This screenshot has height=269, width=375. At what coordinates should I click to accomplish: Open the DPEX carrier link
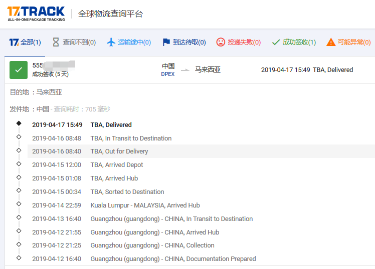tap(168, 74)
